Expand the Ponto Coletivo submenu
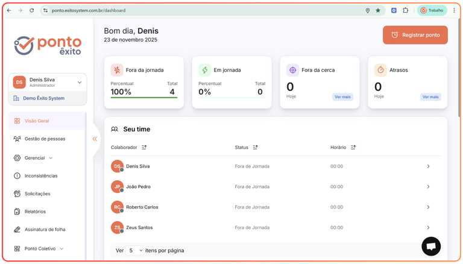The height and width of the screenshot is (264, 463). (x=61, y=248)
